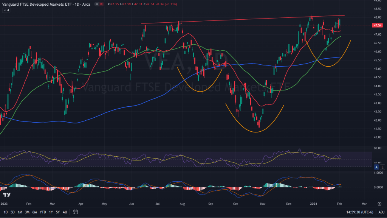This screenshot has height=218, width=387.
Task: Toggle auto scale (A) button
Action: click(x=376, y=167)
